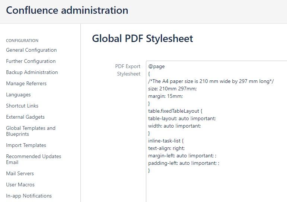Click inside the PDF Export Stylesheet textarea
Screen dimensions: 287x202
pyautogui.click(x=217, y=131)
